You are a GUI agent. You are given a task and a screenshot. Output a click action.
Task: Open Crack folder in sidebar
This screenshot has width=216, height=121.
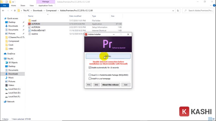point(11,45)
